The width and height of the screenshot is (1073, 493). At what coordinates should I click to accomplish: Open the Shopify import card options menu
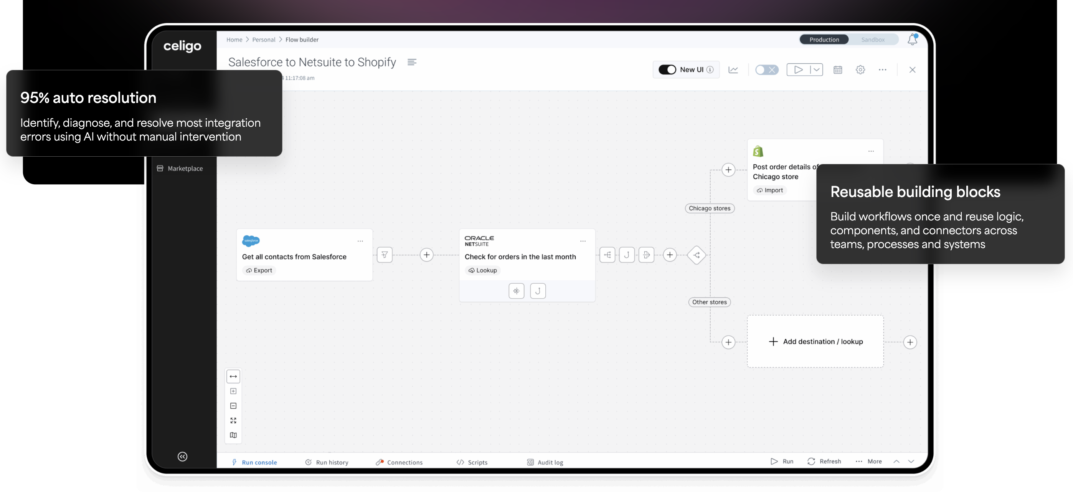coord(871,151)
